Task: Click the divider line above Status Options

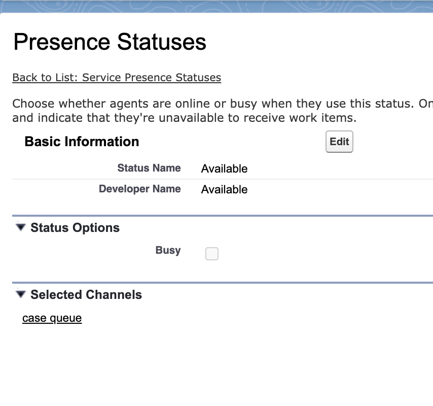Action: (222, 216)
